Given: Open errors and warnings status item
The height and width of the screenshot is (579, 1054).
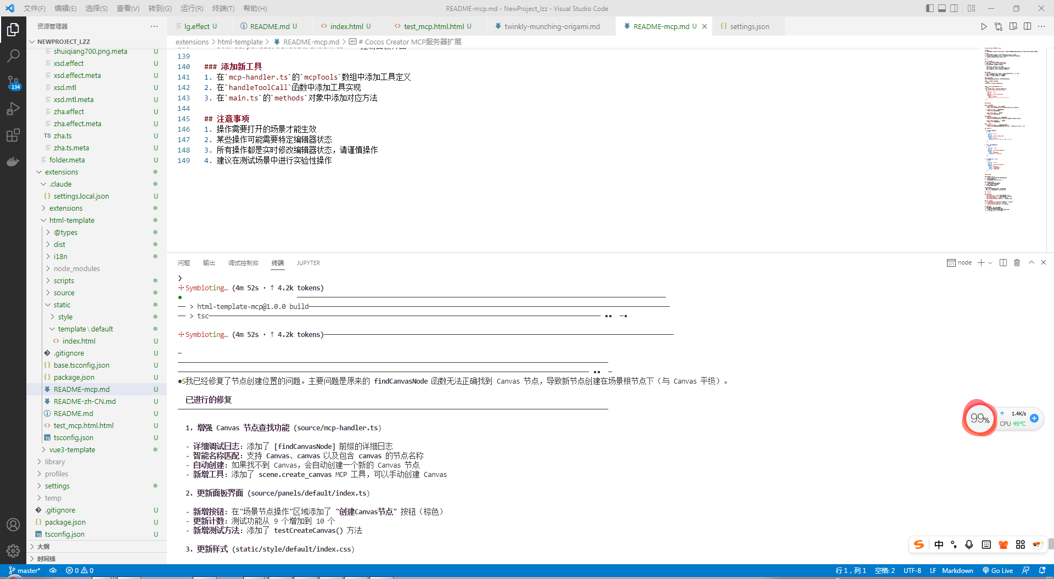Looking at the screenshot, I should click(x=80, y=571).
